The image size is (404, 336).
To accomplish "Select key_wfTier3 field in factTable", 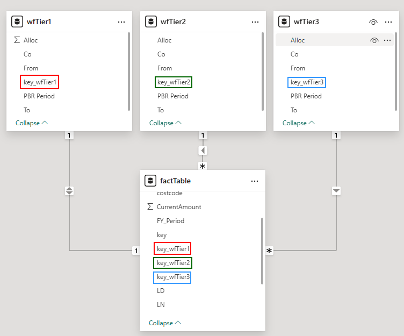I will 173,276.
